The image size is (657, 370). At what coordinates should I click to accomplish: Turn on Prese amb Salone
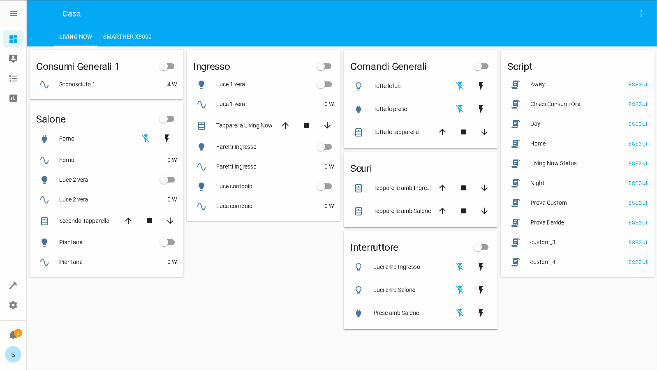pyautogui.click(x=481, y=313)
